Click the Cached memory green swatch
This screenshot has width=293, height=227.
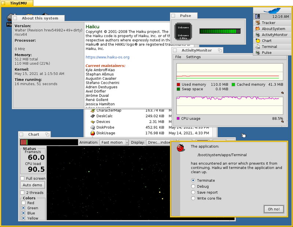coord(233,84)
